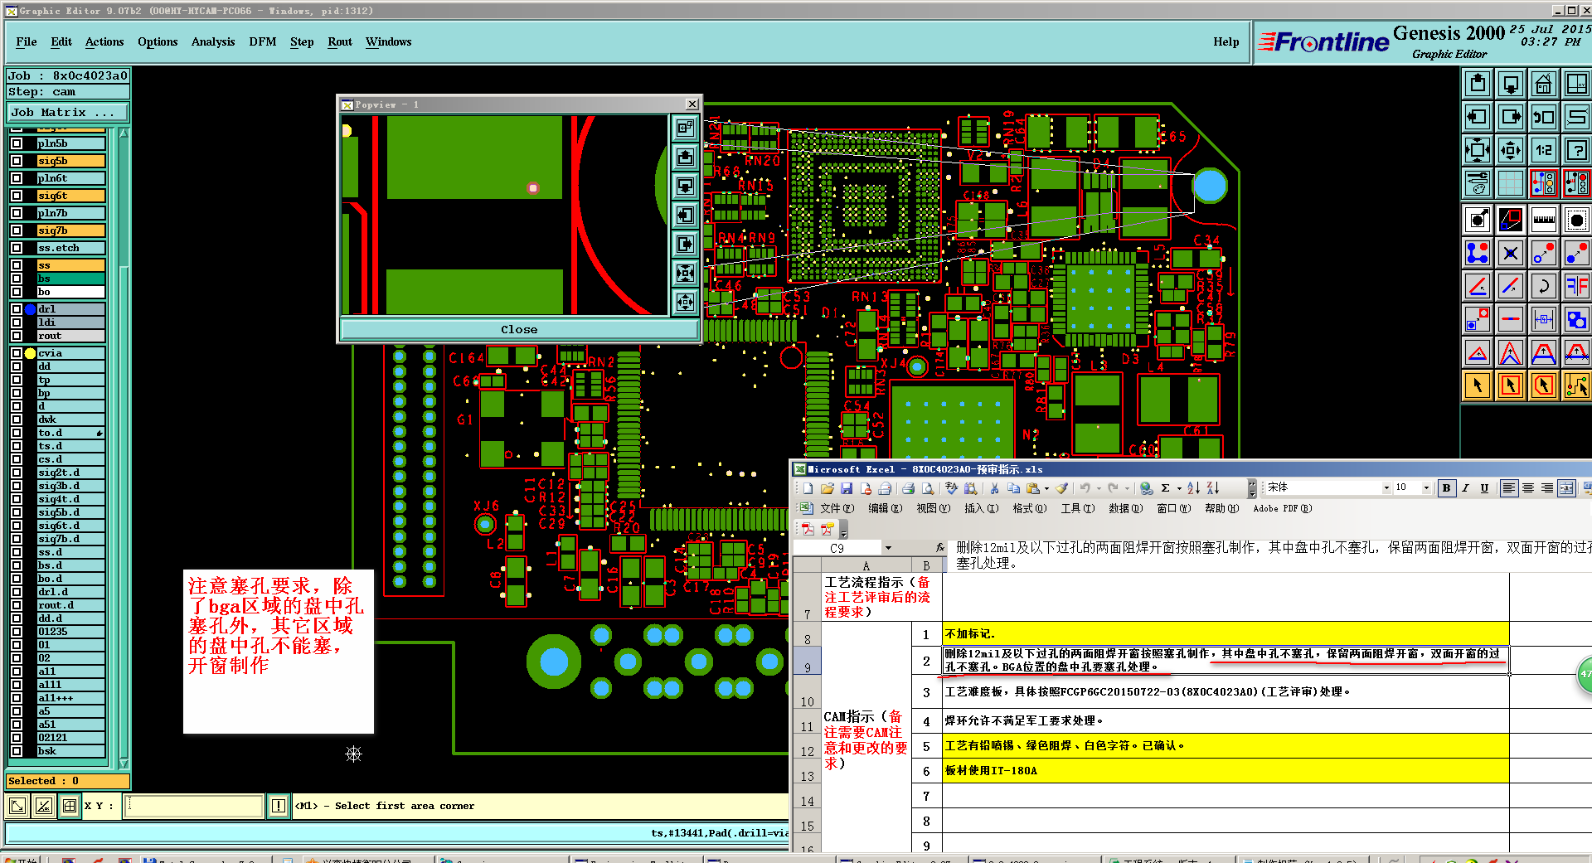Choose the plain arrow select tool
Viewport: 1592px width, 863px height.
pyautogui.click(x=1478, y=385)
